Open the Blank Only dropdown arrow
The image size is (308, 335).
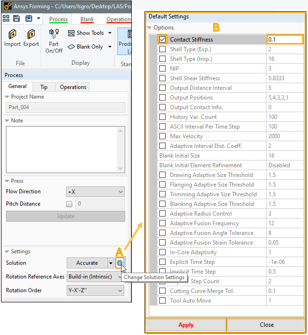(x=110, y=47)
